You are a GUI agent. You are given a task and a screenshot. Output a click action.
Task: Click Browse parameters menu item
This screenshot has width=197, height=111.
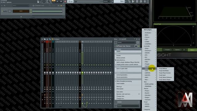[128, 77]
